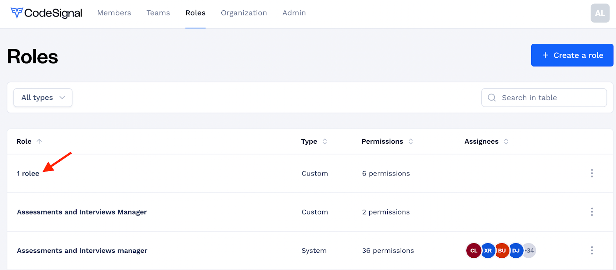Click the Permissions column sort arrows
This screenshot has height=270, width=616.
pyautogui.click(x=411, y=141)
